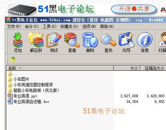Click size value 34,304

(x=132, y=102)
